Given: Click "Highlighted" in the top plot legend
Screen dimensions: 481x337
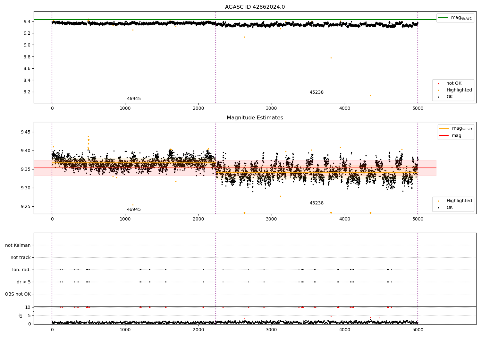Looking at the screenshot, I should point(459,90).
